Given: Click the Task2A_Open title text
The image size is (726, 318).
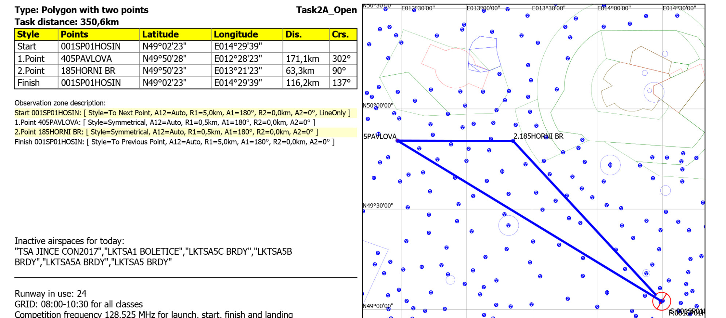Looking at the screenshot, I should click(326, 10).
